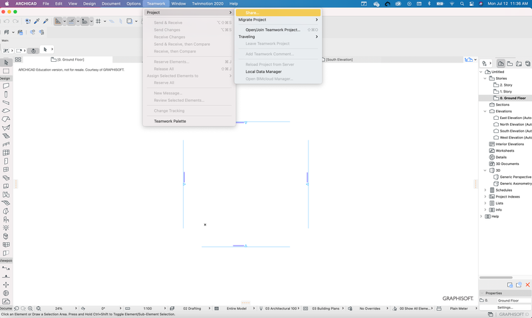This screenshot has width=532, height=318.
Task: Select the Stair tool
Action: 6,136
